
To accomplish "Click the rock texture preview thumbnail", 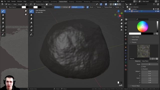I will coord(143,51).
